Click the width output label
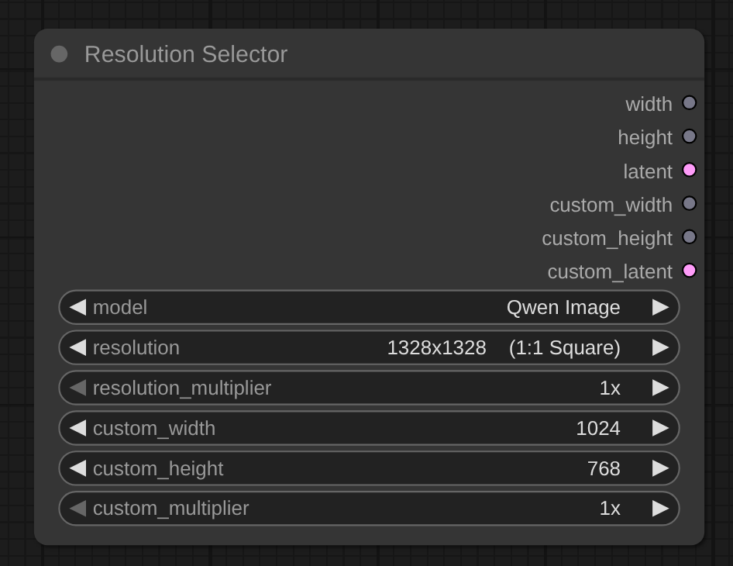This screenshot has height=566, width=733. point(649,104)
